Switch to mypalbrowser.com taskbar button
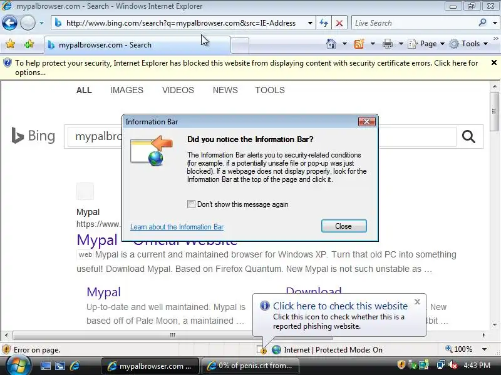Viewport: 501px width, 375px height. point(150,366)
